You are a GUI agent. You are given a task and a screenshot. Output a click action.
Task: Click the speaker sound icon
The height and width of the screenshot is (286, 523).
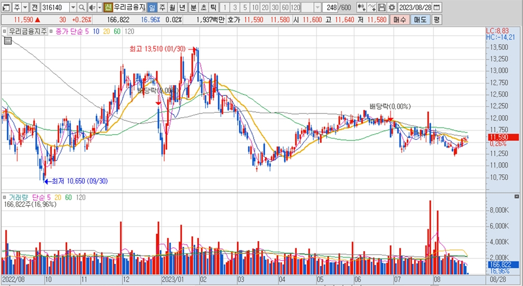coord(92,7)
